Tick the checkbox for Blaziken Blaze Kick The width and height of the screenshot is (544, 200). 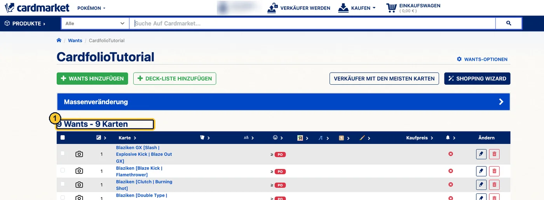click(x=63, y=171)
